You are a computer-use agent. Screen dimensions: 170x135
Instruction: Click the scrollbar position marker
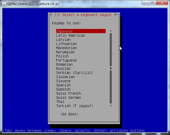click(x=111, y=68)
